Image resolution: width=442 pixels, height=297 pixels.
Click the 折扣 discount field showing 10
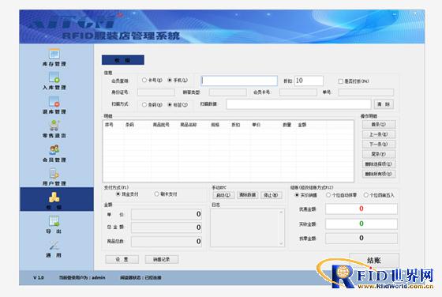coord(309,81)
